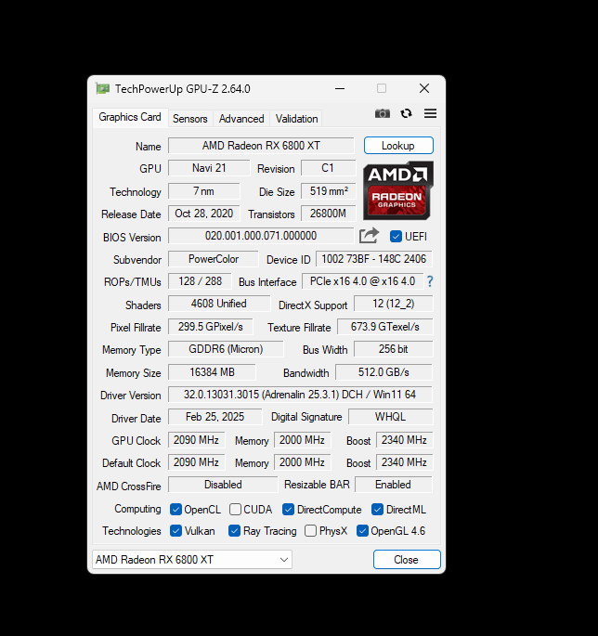Click the Die Size value 519 mm²
The image size is (598, 636).
tap(328, 191)
